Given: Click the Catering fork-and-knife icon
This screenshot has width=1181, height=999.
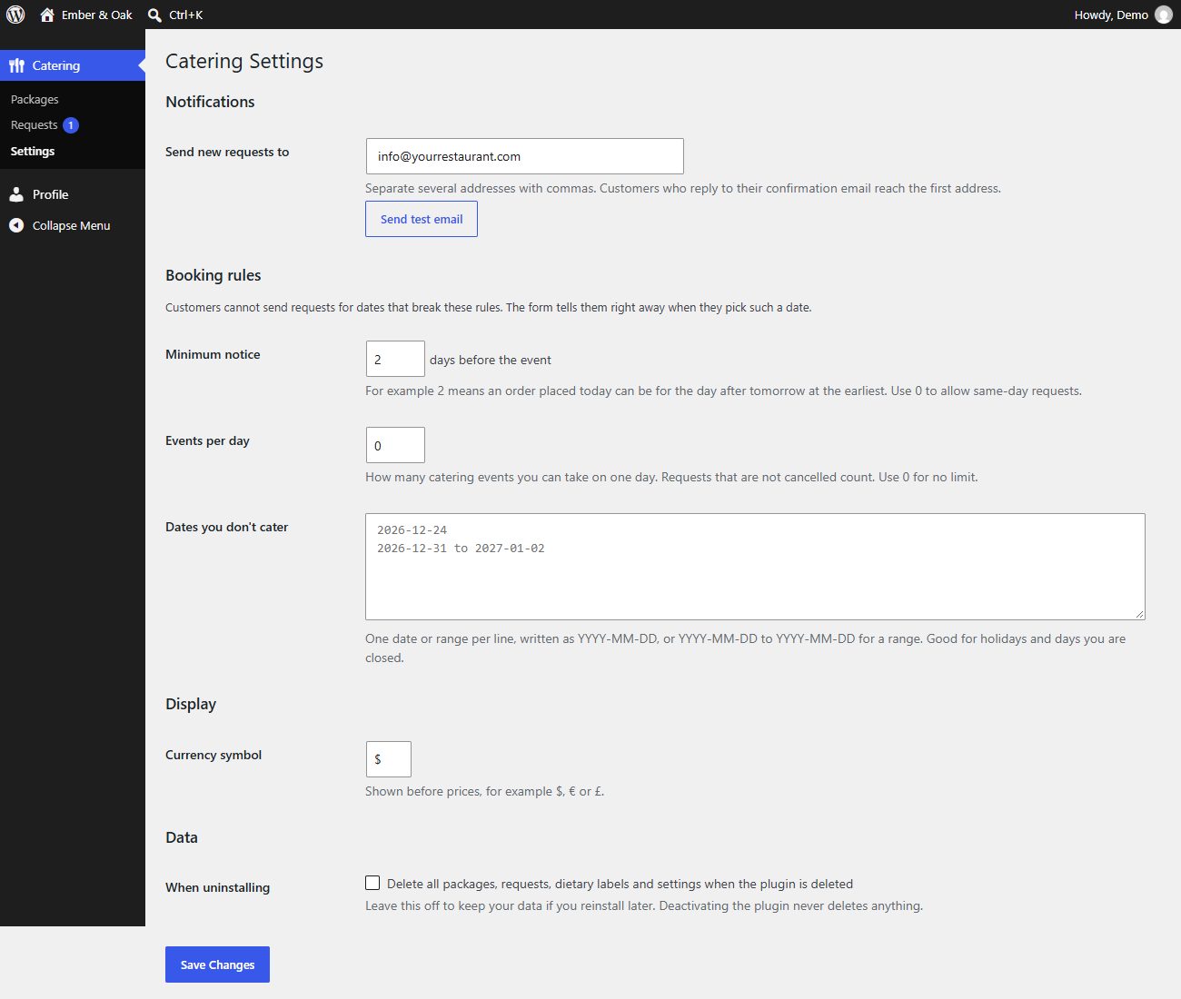Looking at the screenshot, I should (x=16, y=65).
